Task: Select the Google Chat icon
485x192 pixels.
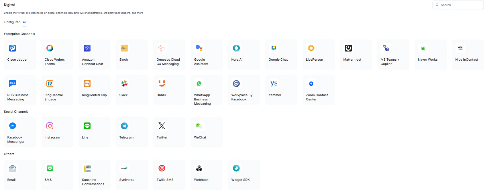Action: pos(274,48)
